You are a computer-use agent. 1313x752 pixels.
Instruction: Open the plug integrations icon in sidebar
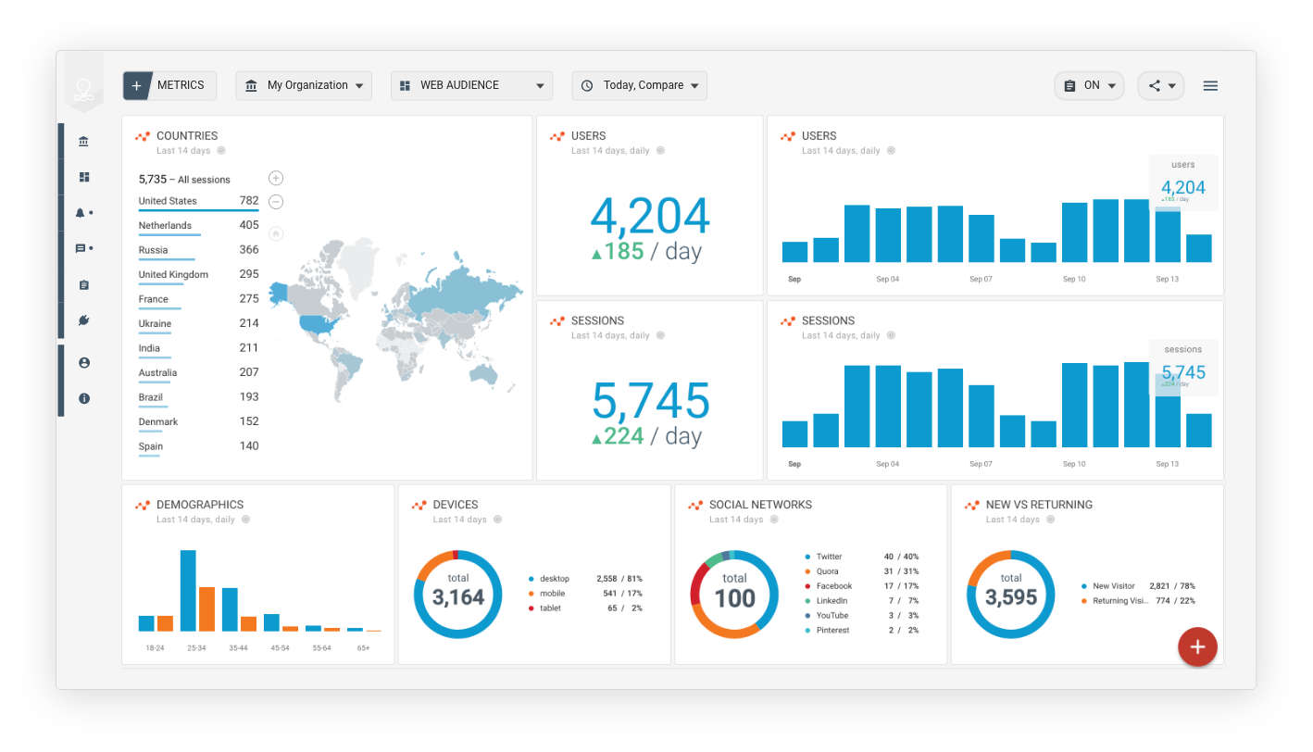point(84,320)
